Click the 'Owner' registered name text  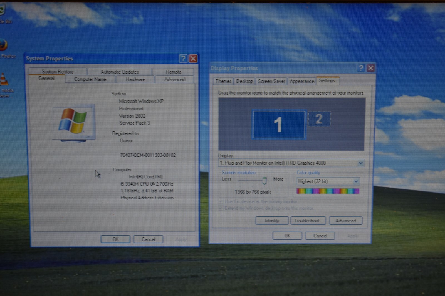pos(126,141)
